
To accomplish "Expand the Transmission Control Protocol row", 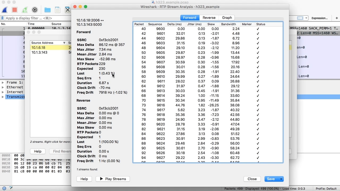I will coord(3,97).
